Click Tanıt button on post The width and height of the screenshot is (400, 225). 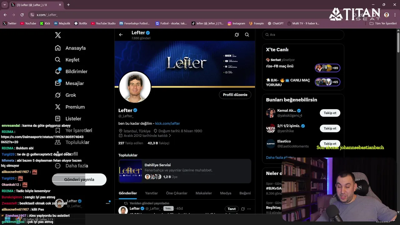tap(232, 209)
